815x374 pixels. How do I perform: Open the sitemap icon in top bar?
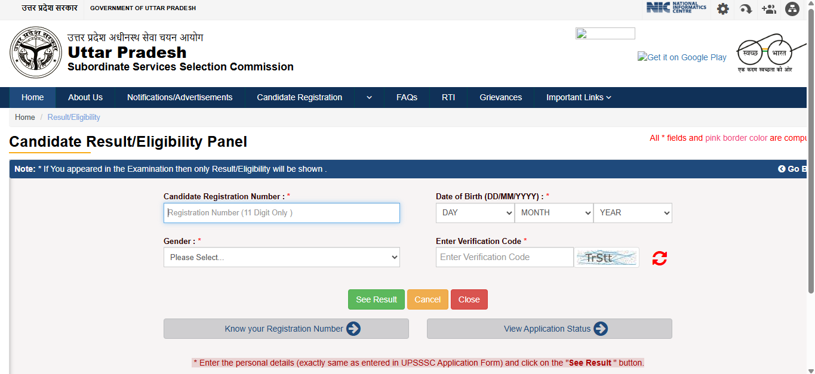click(x=792, y=9)
